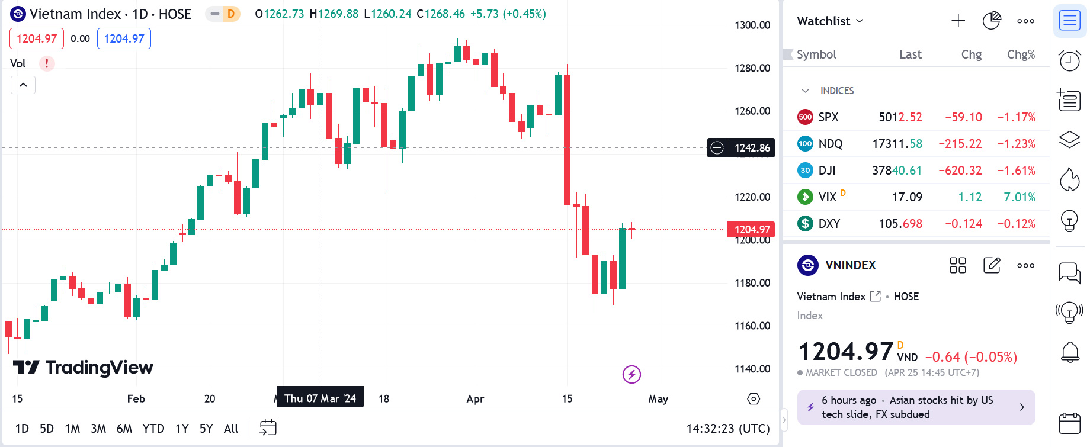Viewport: 1090px width, 447px height.
Task: Open the Watchlist three-dot menu
Action: tap(1025, 21)
